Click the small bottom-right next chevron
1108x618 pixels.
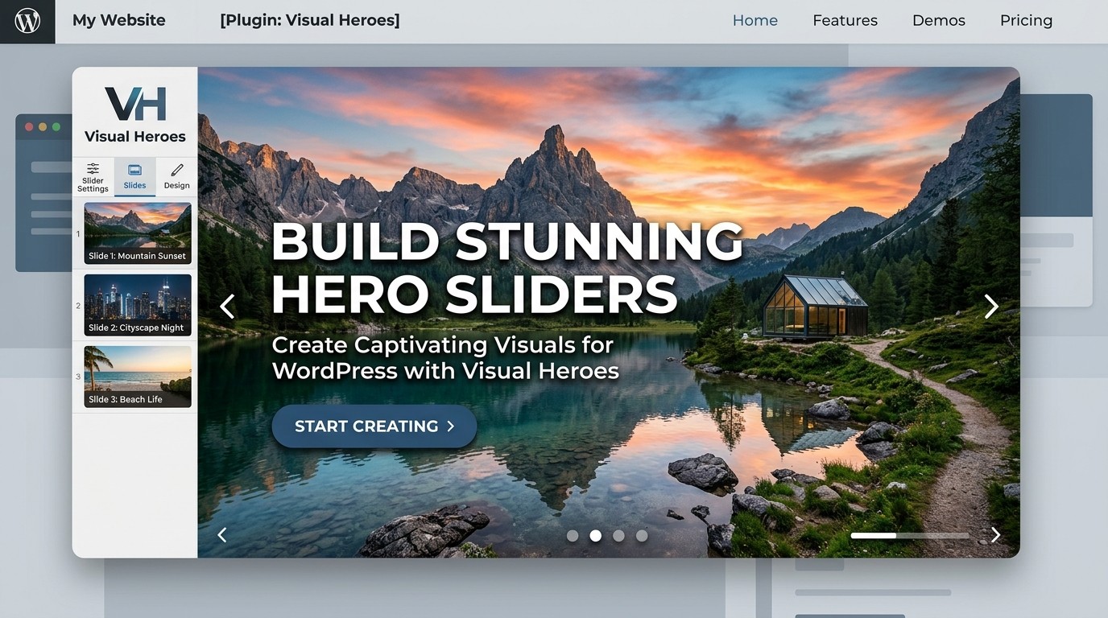pyautogui.click(x=996, y=535)
